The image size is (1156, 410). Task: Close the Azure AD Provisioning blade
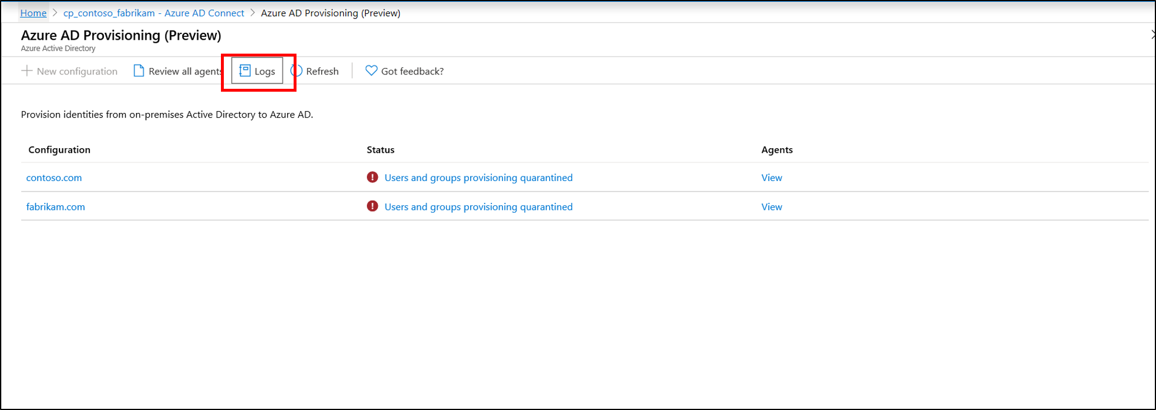pyautogui.click(x=1153, y=35)
